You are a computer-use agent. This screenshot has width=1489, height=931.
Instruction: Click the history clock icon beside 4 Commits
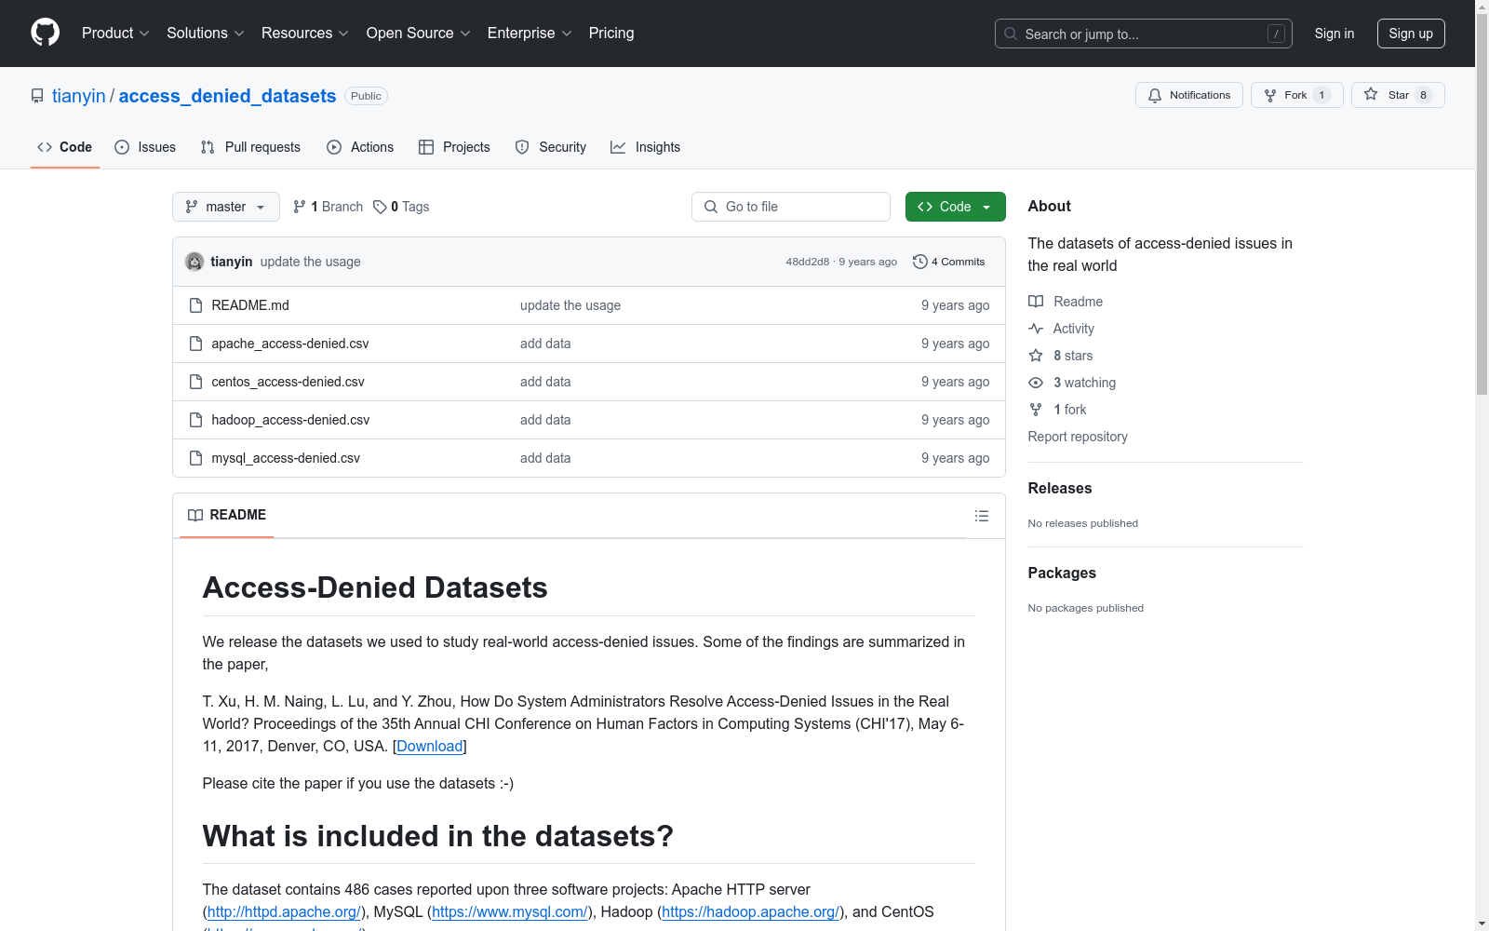pos(920,262)
